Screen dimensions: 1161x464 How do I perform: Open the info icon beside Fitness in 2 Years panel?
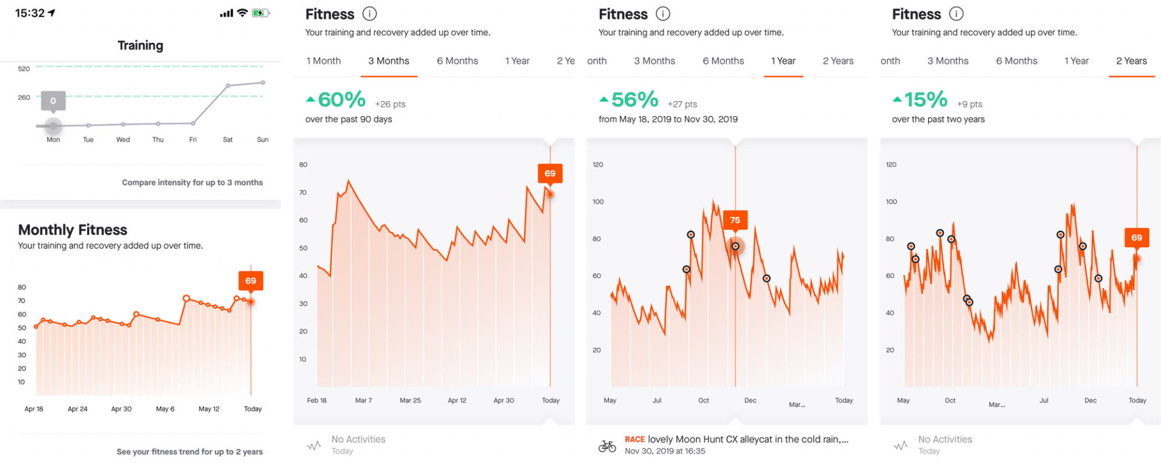pyautogui.click(x=957, y=13)
